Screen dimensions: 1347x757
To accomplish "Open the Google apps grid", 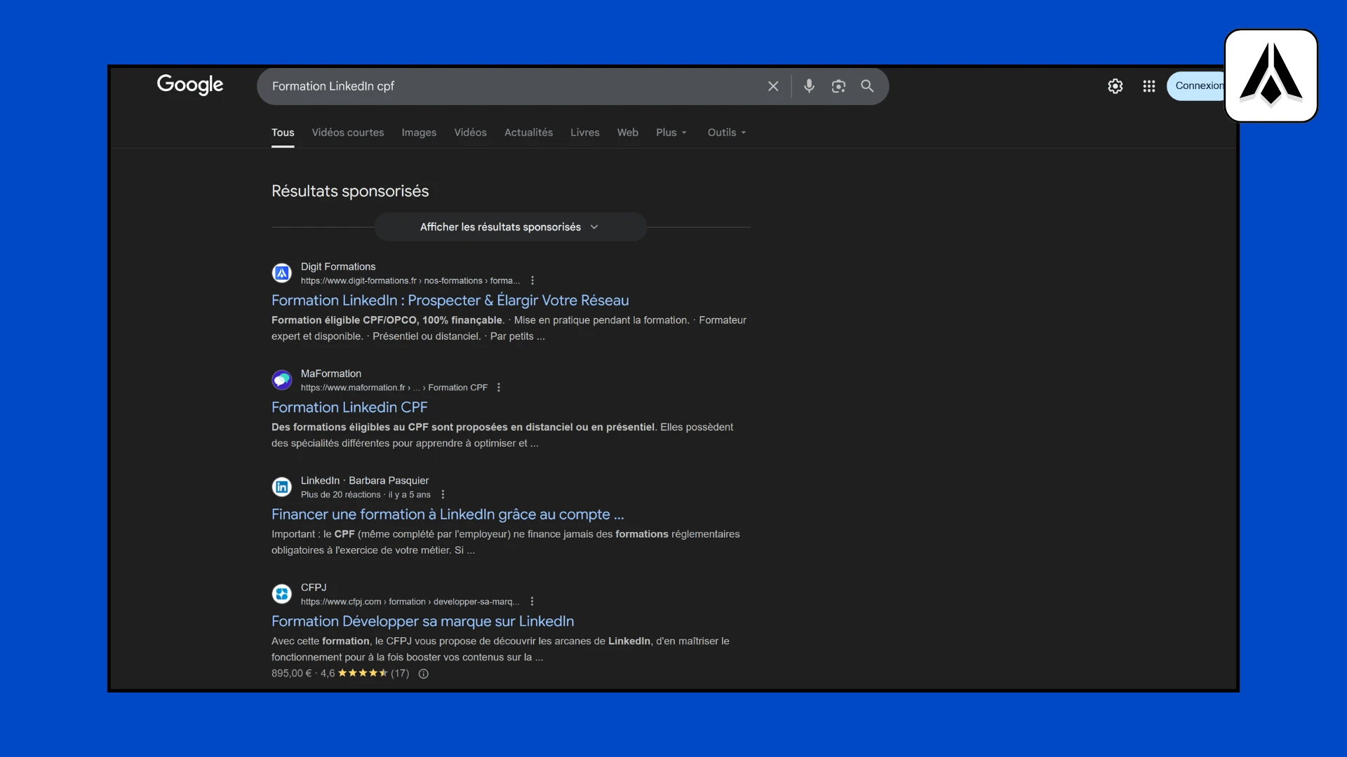I will [x=1148, y=86].
